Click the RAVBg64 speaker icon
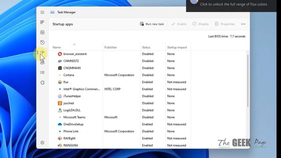Image resolution: width=281 pixels, height=158 pixels. (x=60, y=138)
